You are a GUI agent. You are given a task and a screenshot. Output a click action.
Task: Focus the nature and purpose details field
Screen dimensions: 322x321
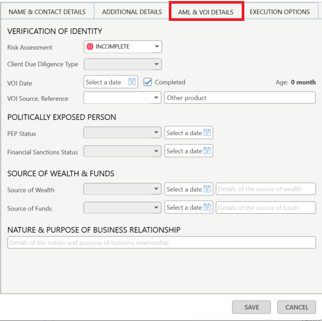tap(161, 243)
